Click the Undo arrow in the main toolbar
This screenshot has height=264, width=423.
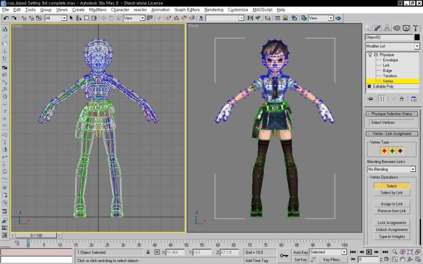(x=6, y=18)
